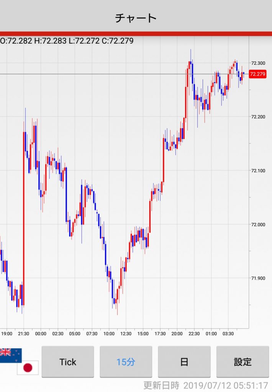Click the 72.000 price axis label

tap(257, 225)
